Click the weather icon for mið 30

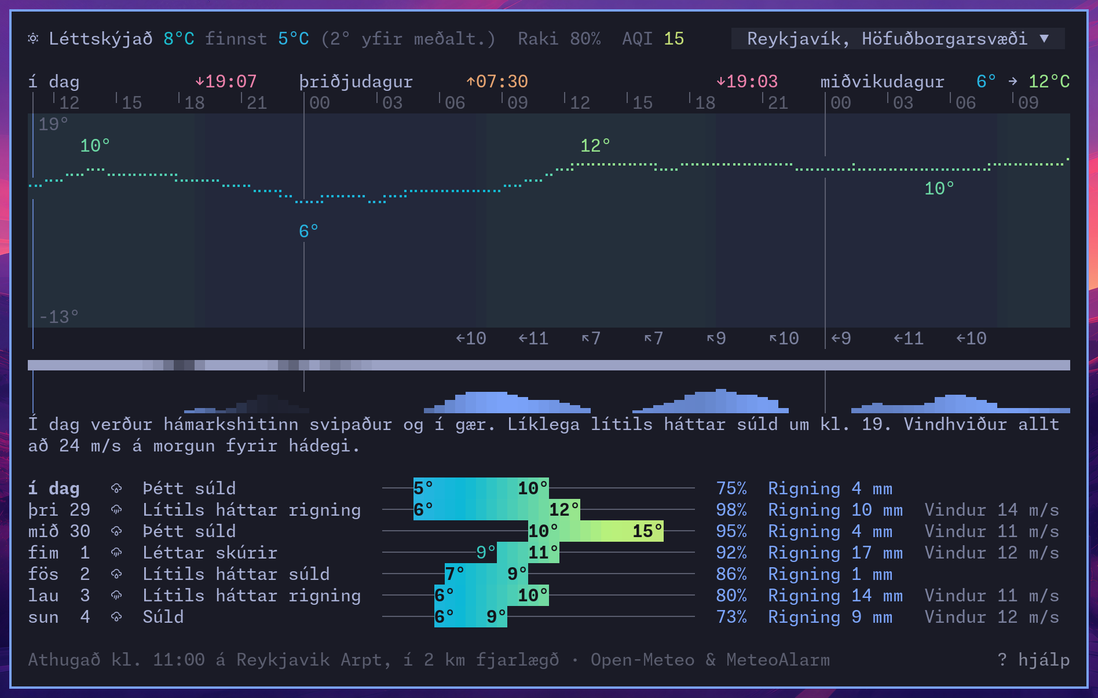pyautogui.click(x=116, y=531)
